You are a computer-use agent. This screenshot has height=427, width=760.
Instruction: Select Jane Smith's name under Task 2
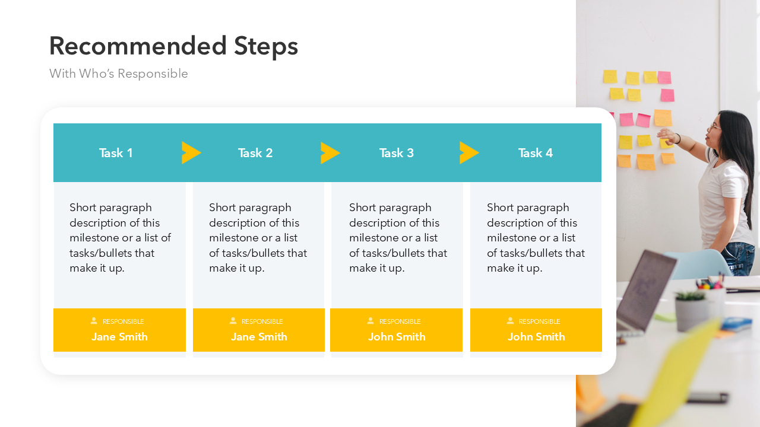259,337
